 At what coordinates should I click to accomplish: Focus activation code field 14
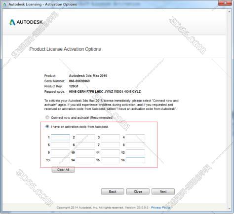[85, 160]
